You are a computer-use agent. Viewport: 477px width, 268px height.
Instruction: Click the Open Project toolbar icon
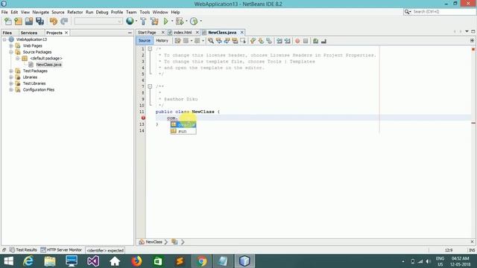(x=29, y=22)
